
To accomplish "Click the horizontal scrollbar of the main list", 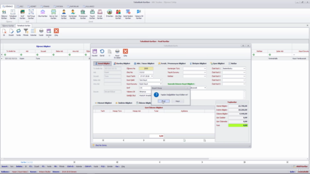I will pos(106,159).
